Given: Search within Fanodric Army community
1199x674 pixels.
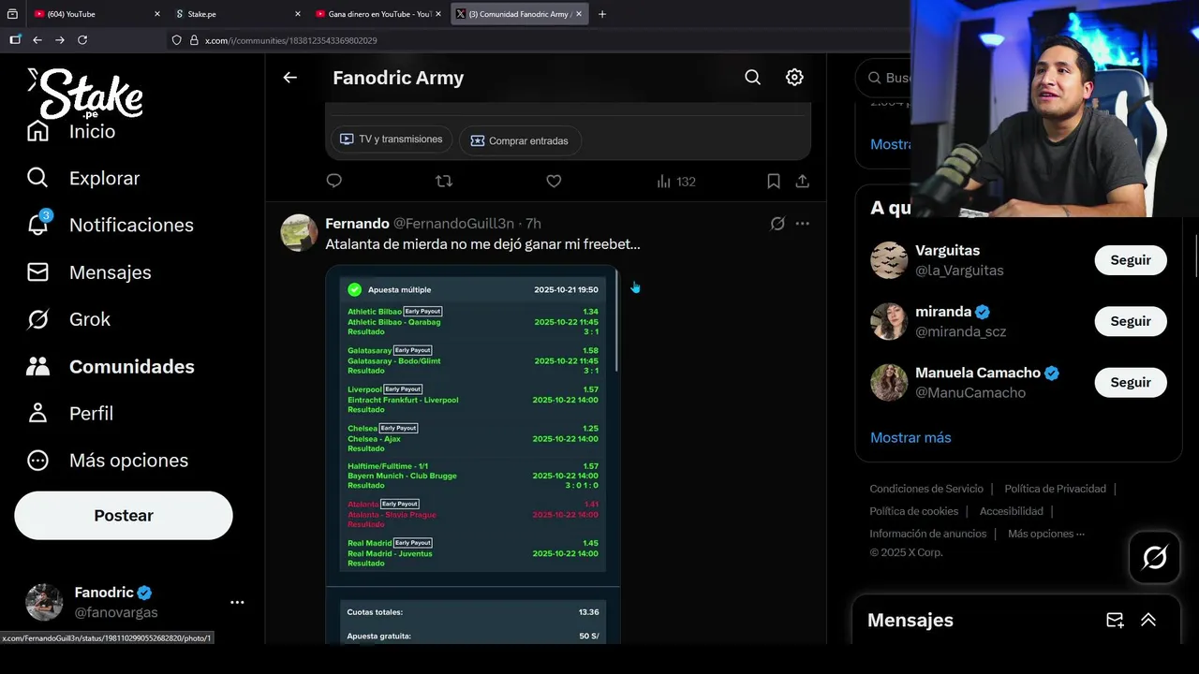Looking at the screenshot, I should coord(752,78).
